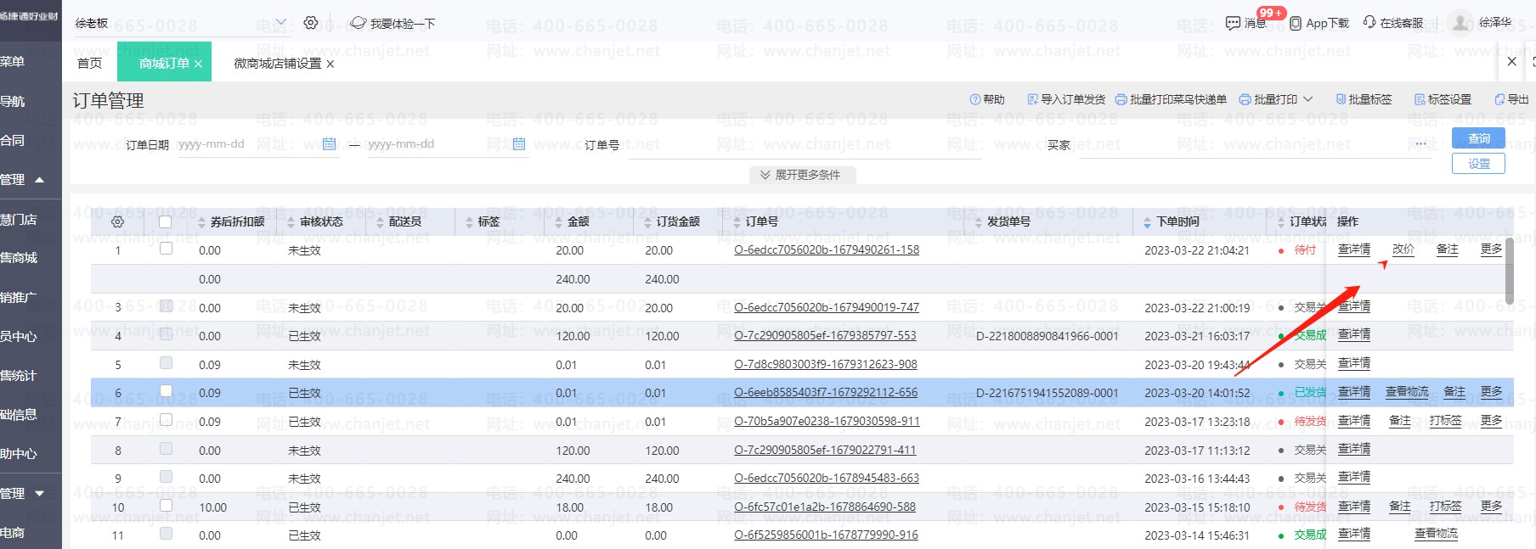Expand 展开更多条件 filter section

801,175
